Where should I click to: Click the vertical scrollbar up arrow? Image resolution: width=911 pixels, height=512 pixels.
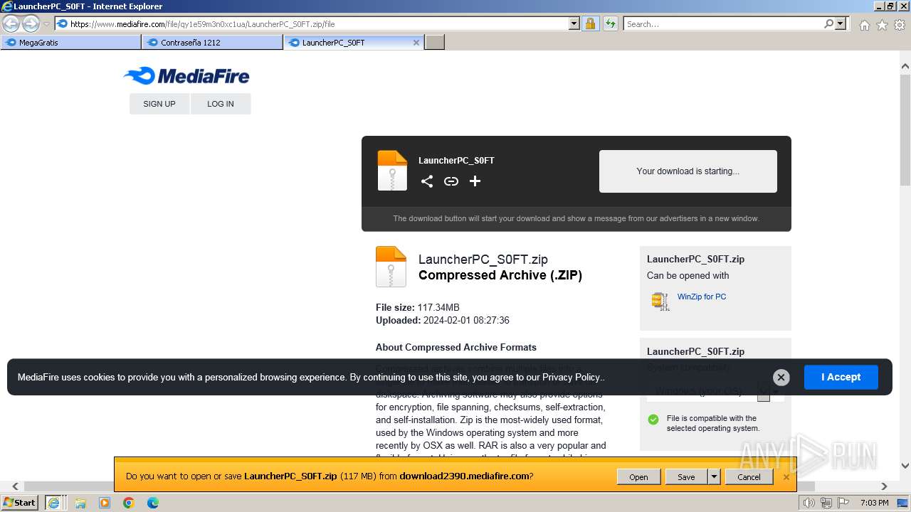click(x=905, y=67)
